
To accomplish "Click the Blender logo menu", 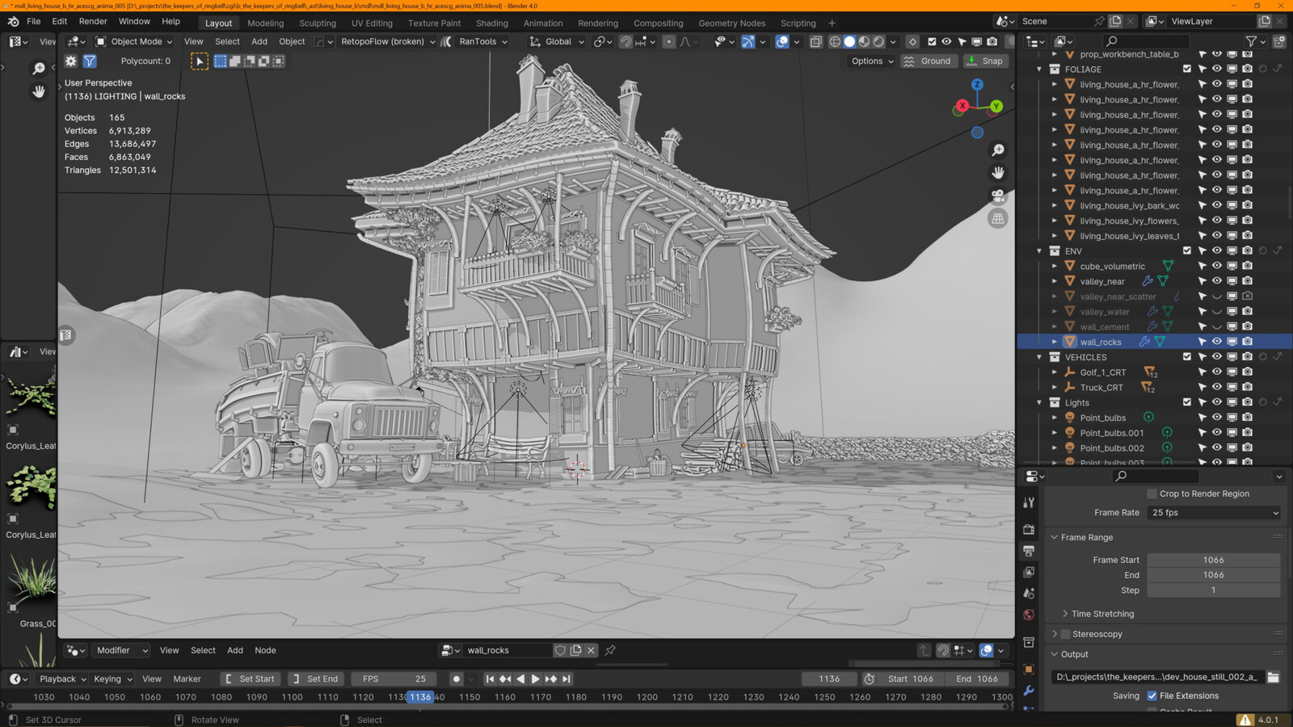I will pos(13,21).
